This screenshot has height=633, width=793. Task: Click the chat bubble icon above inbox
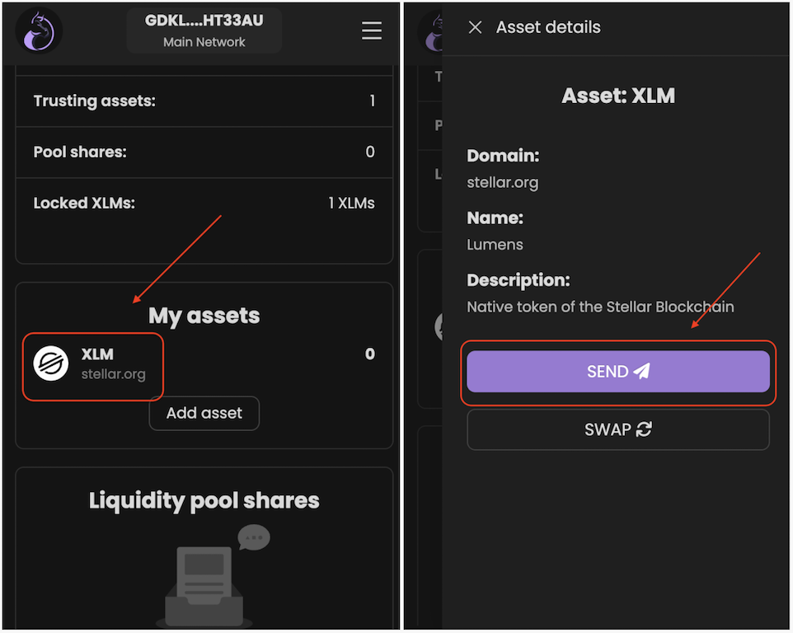253,538
